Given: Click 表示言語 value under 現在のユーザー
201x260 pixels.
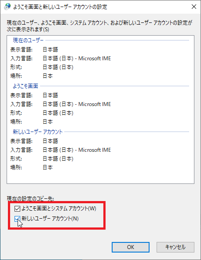Looking at the screenshot, I should [x=51, y=50].
